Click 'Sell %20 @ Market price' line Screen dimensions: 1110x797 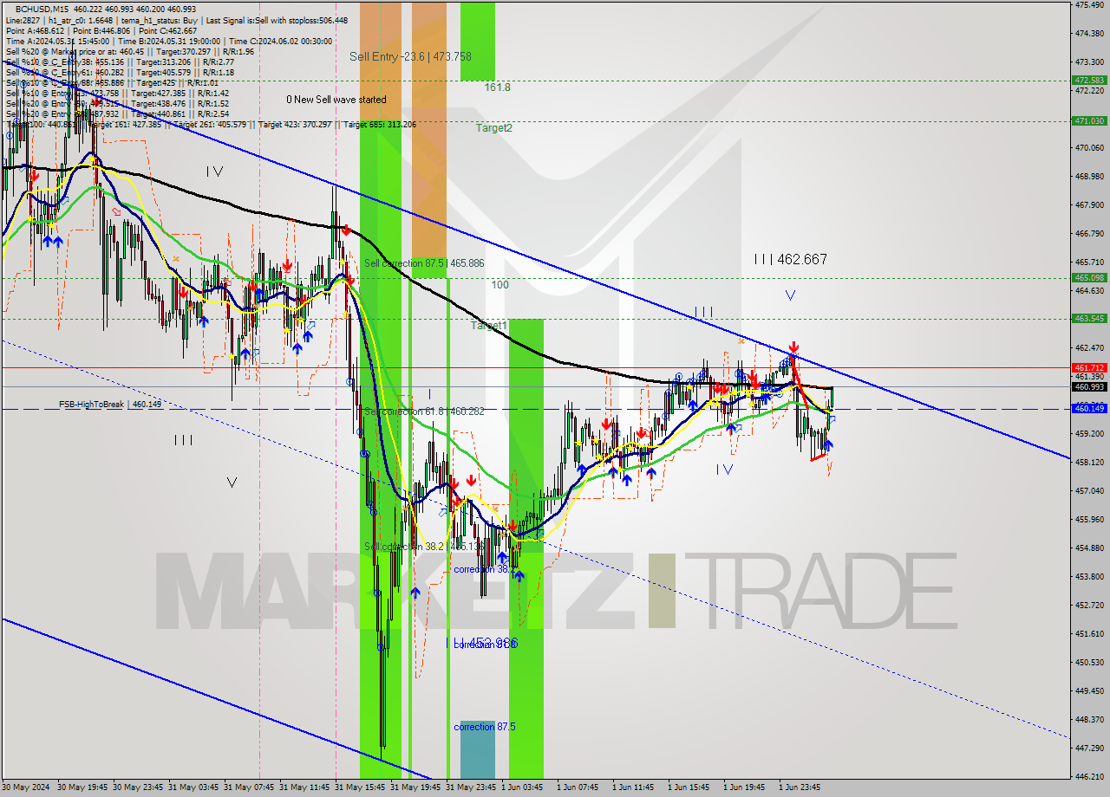(129, 51)
